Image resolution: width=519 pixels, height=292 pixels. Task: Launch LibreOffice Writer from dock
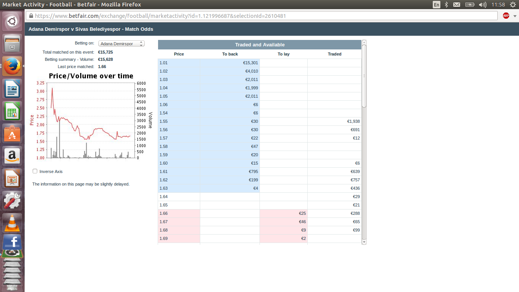coord(13,88)
